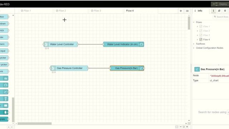Select Flow 1 label in info tree

(206, 27)
